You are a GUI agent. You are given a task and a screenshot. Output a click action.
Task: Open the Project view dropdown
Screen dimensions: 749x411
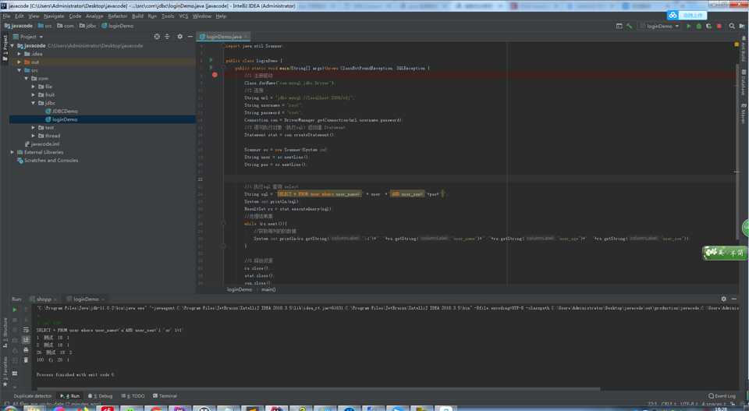28,37
